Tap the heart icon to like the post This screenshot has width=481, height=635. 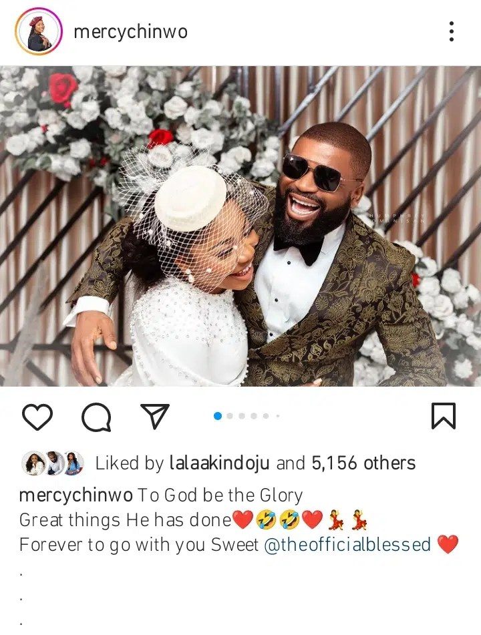click(x=37, y=417)
